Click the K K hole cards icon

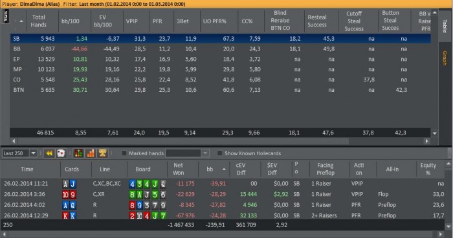(x=69, y=215)
